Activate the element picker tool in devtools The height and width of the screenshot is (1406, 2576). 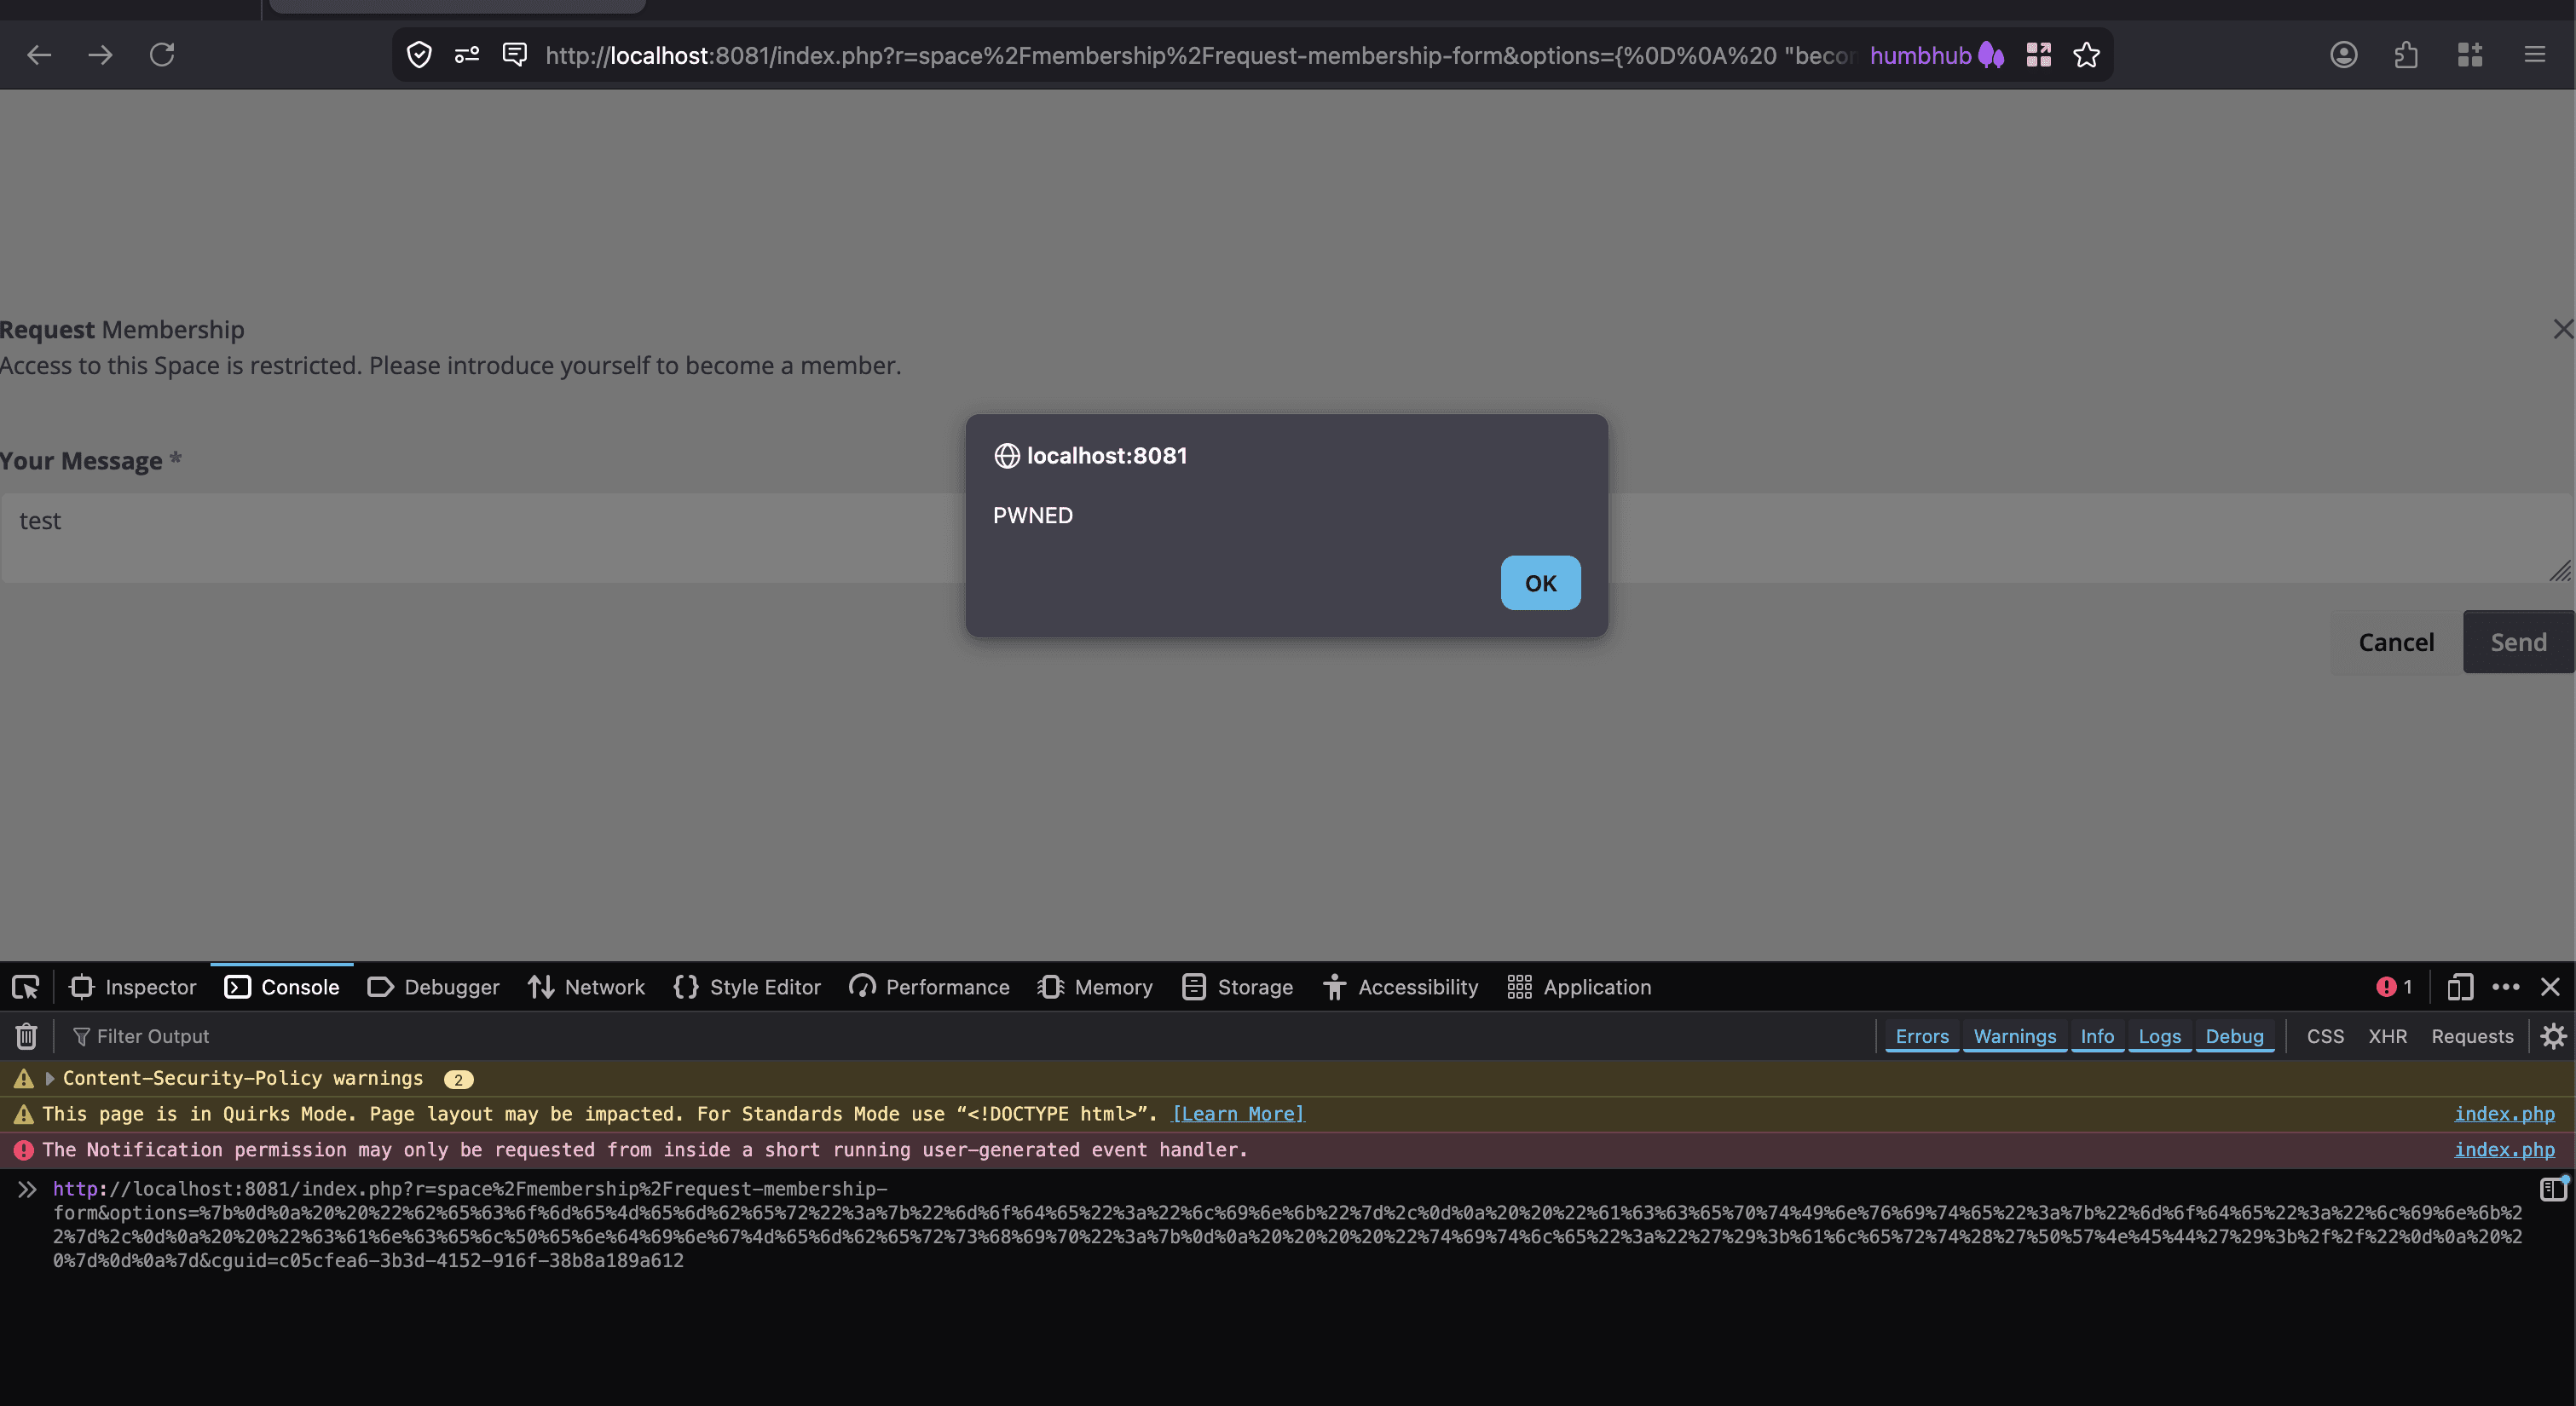pyautogui.click(x=25, y=987)
